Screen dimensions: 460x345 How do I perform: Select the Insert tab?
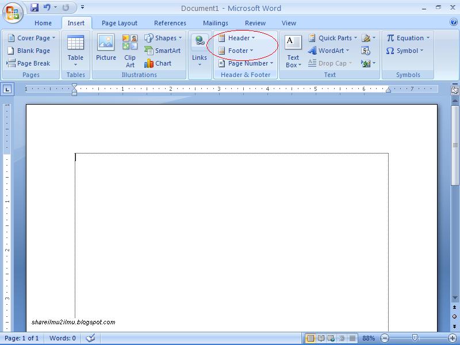point(76,23)
